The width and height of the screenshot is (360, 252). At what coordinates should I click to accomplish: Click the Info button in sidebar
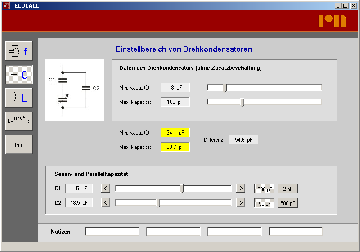tap(19, 145)
